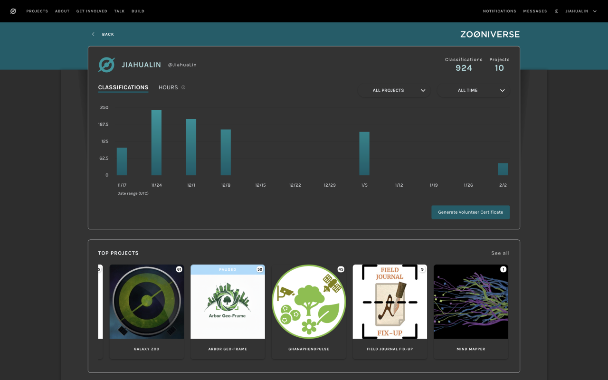The image size is (608, 380).
Task: Click the JiahuaLin profile avatar icon
Action: (106, 65)
